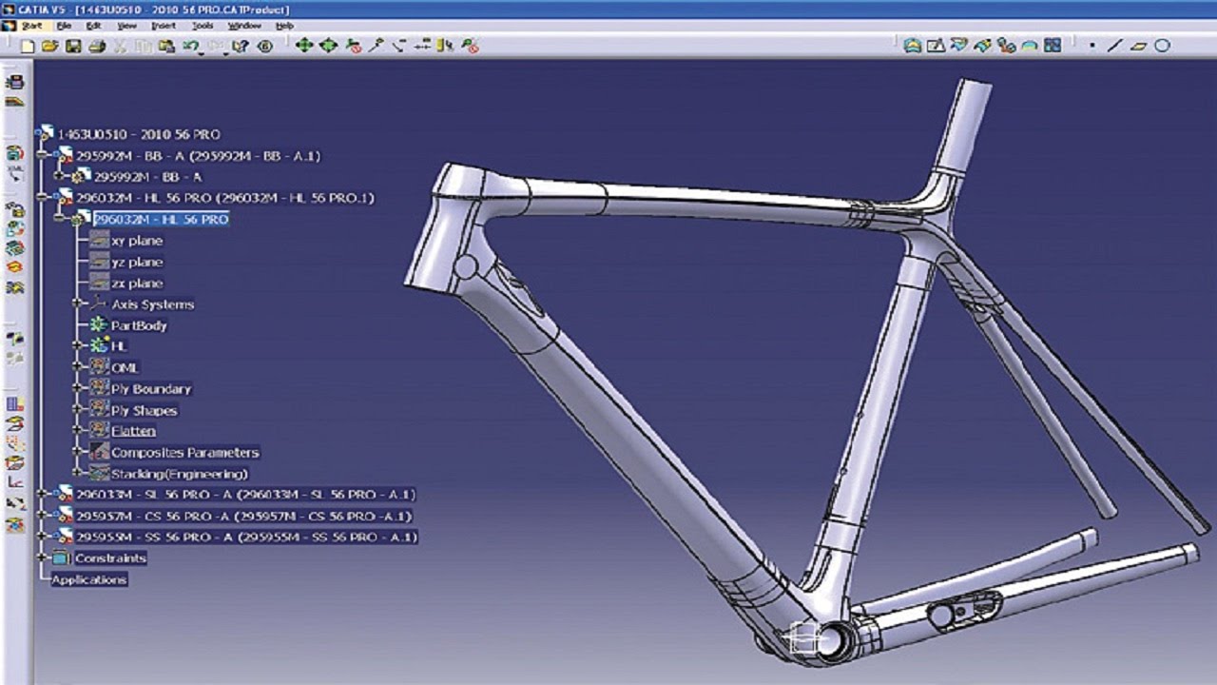Click the Print icon in the toolbar

(96, 46)
